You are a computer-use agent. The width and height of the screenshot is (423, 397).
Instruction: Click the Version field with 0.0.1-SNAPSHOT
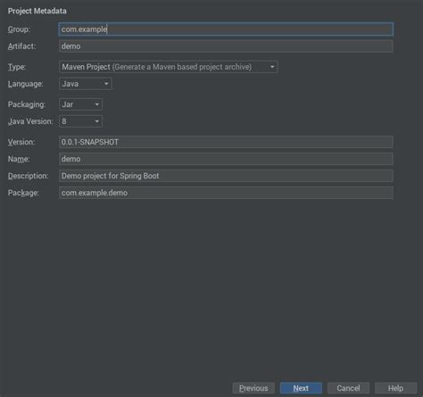click(226, 142)
